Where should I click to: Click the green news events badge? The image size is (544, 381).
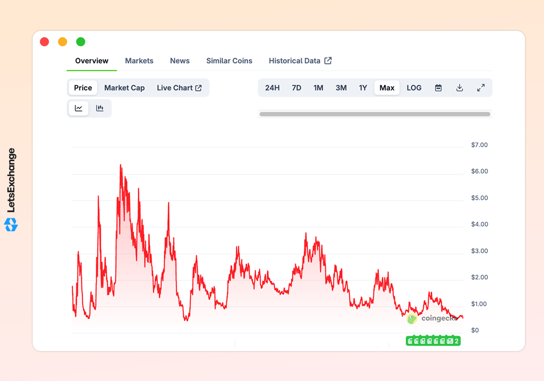point(433,341)
